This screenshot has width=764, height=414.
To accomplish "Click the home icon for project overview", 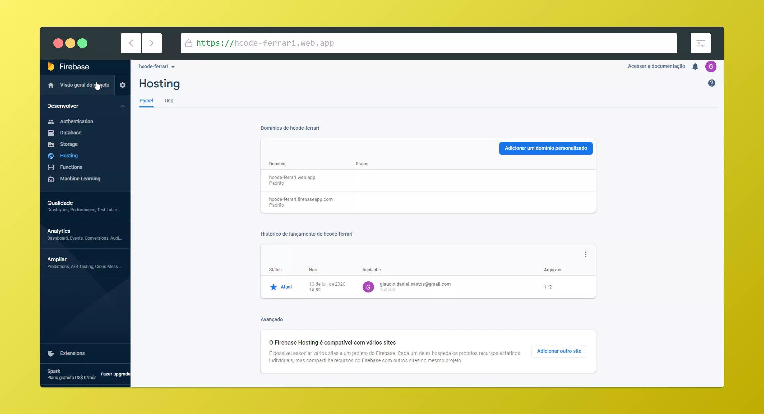I will [x=51, y=85].
